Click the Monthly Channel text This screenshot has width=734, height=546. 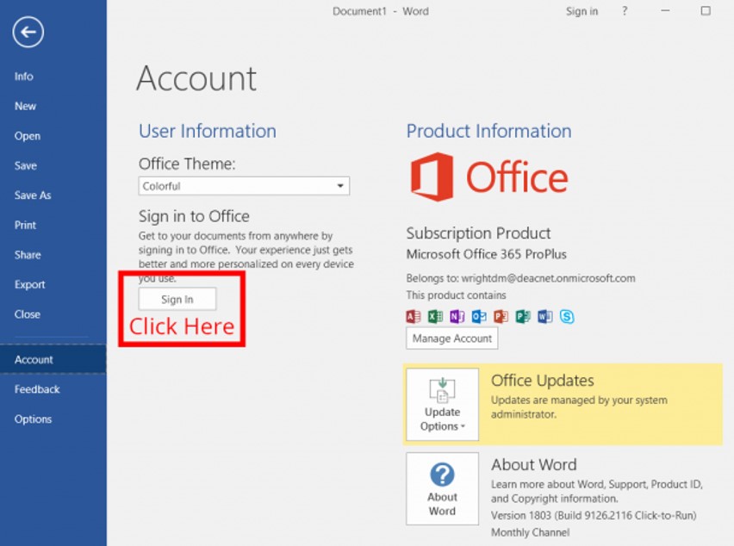531,532
